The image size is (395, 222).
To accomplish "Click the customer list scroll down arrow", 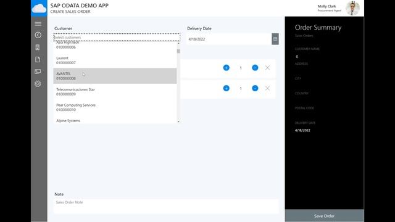I will click(x=178, y=121).
